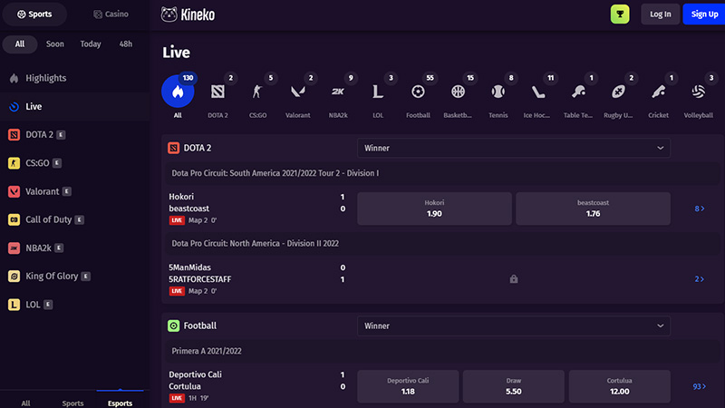Bet on beastcoast at 1.76
725x408 pixels.
(593, 209)
